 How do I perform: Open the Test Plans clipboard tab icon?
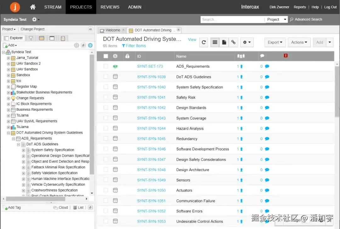tap(63, 38)
